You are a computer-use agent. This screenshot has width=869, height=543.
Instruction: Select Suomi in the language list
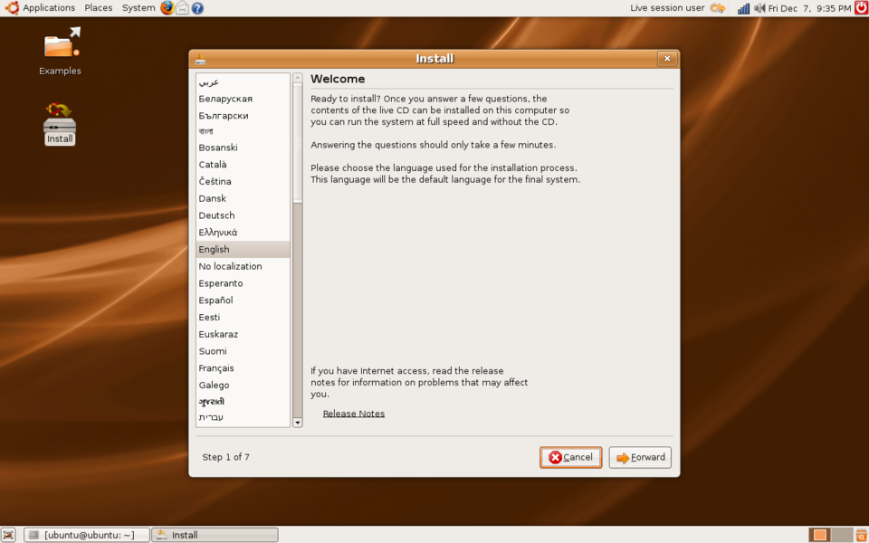tap(243, 351)
